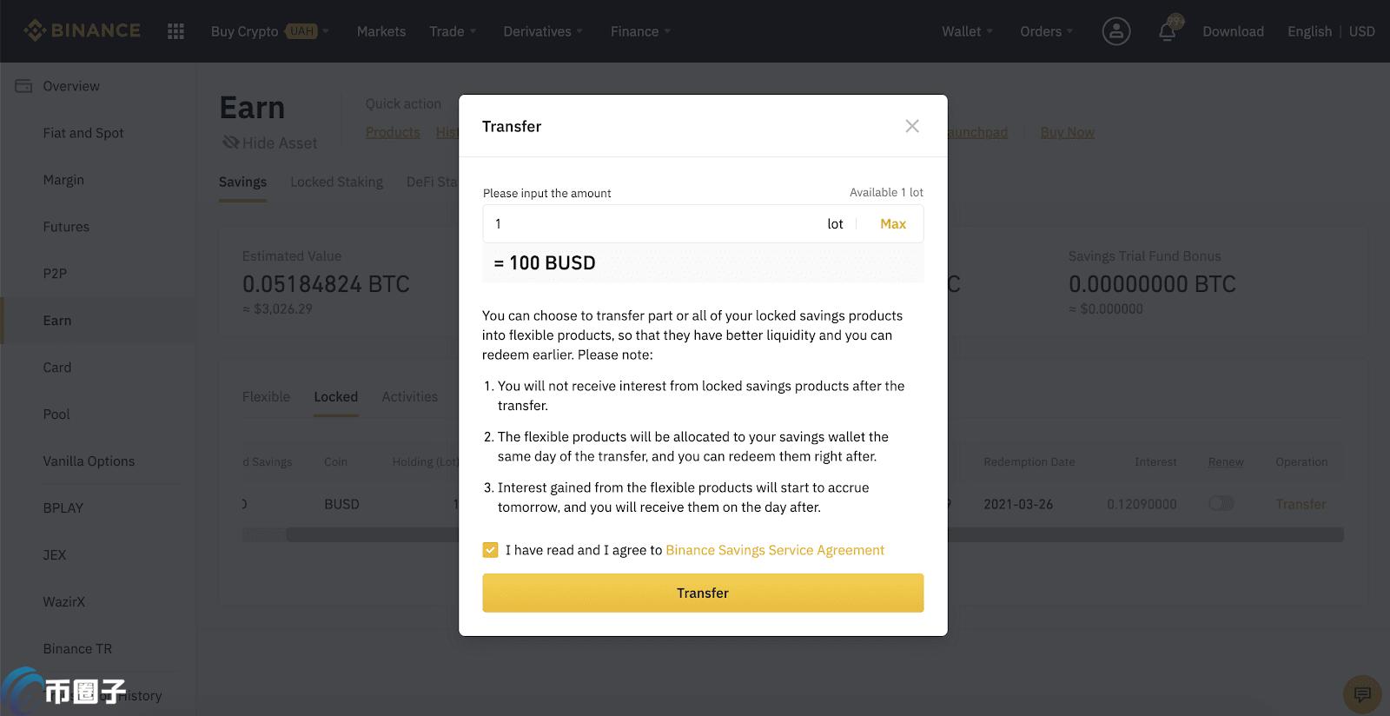The width and height of the screenshot is (1390, 716).
Task: Click the Hide Asset eye icon
Action: pyautogui.click(x=230, y=143)
